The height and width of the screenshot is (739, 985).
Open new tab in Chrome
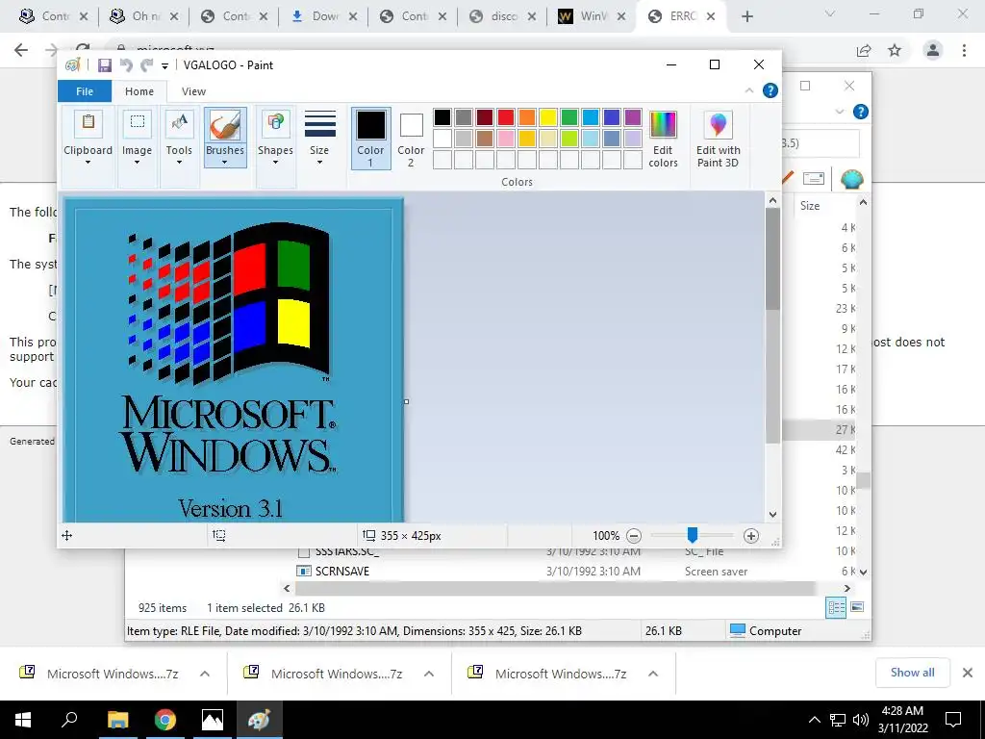pos(746,17)
